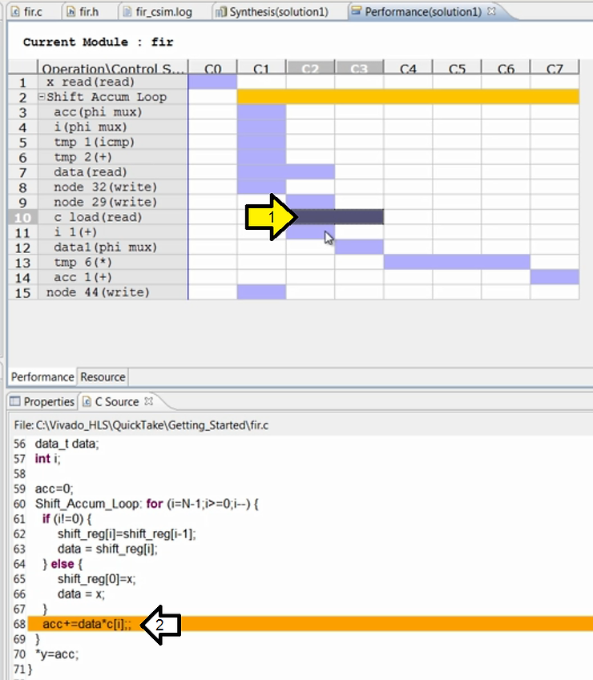Select the tmp_6(*) operation row
Image resolution: width=593 pixels, height=680 pixels.
(x=113, y=262)
